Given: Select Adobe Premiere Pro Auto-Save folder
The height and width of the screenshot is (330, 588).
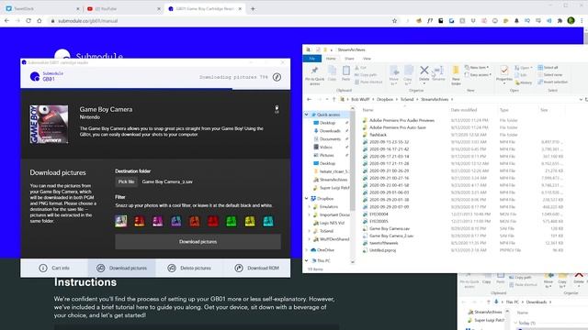Looking at the screenshot, I should 398,127.
